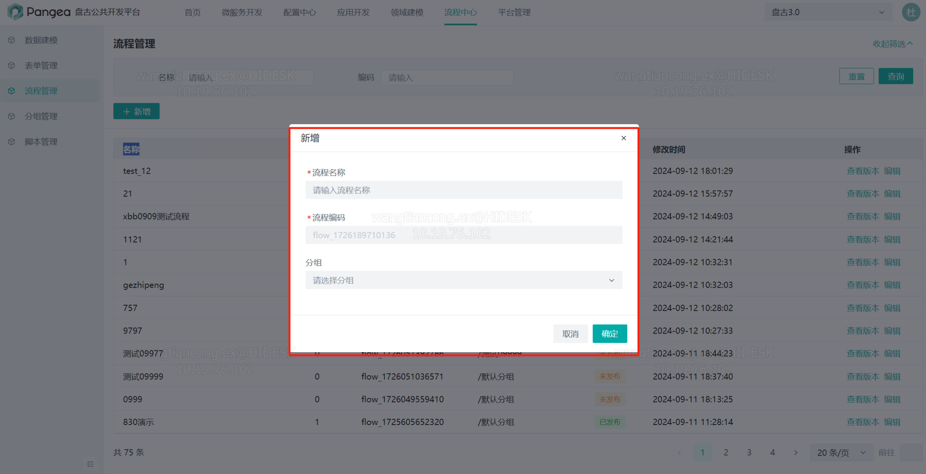This screenshot has height=474, width=926.
Task: Click 编辑 for test_12 row
Action: (x=892, y=171)
